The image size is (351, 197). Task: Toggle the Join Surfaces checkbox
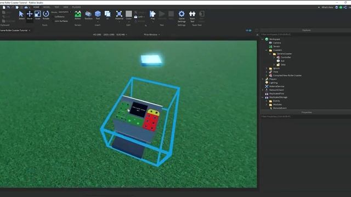61,21
